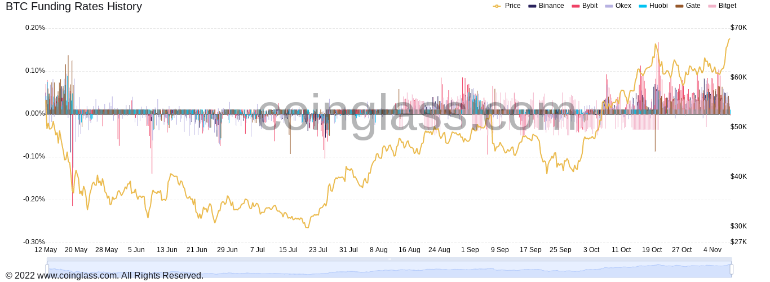Viewport: 770px width, 282px height.
Task: Toggle the Price series in the legend
Action: tap(506, 6)
